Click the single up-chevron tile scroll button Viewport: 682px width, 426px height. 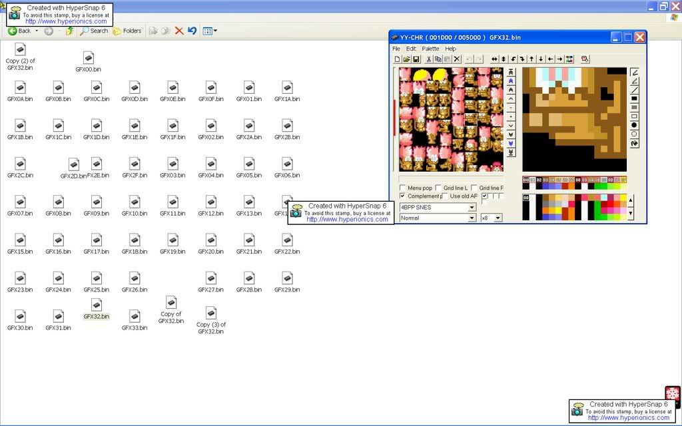(x=511, y=99)
